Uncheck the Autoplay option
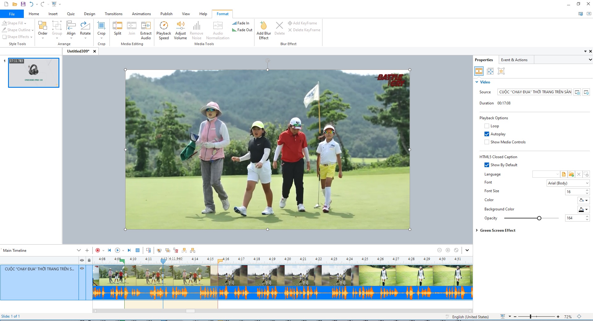Viewport: 593px width, 321px height. click(x=487, y=134)
